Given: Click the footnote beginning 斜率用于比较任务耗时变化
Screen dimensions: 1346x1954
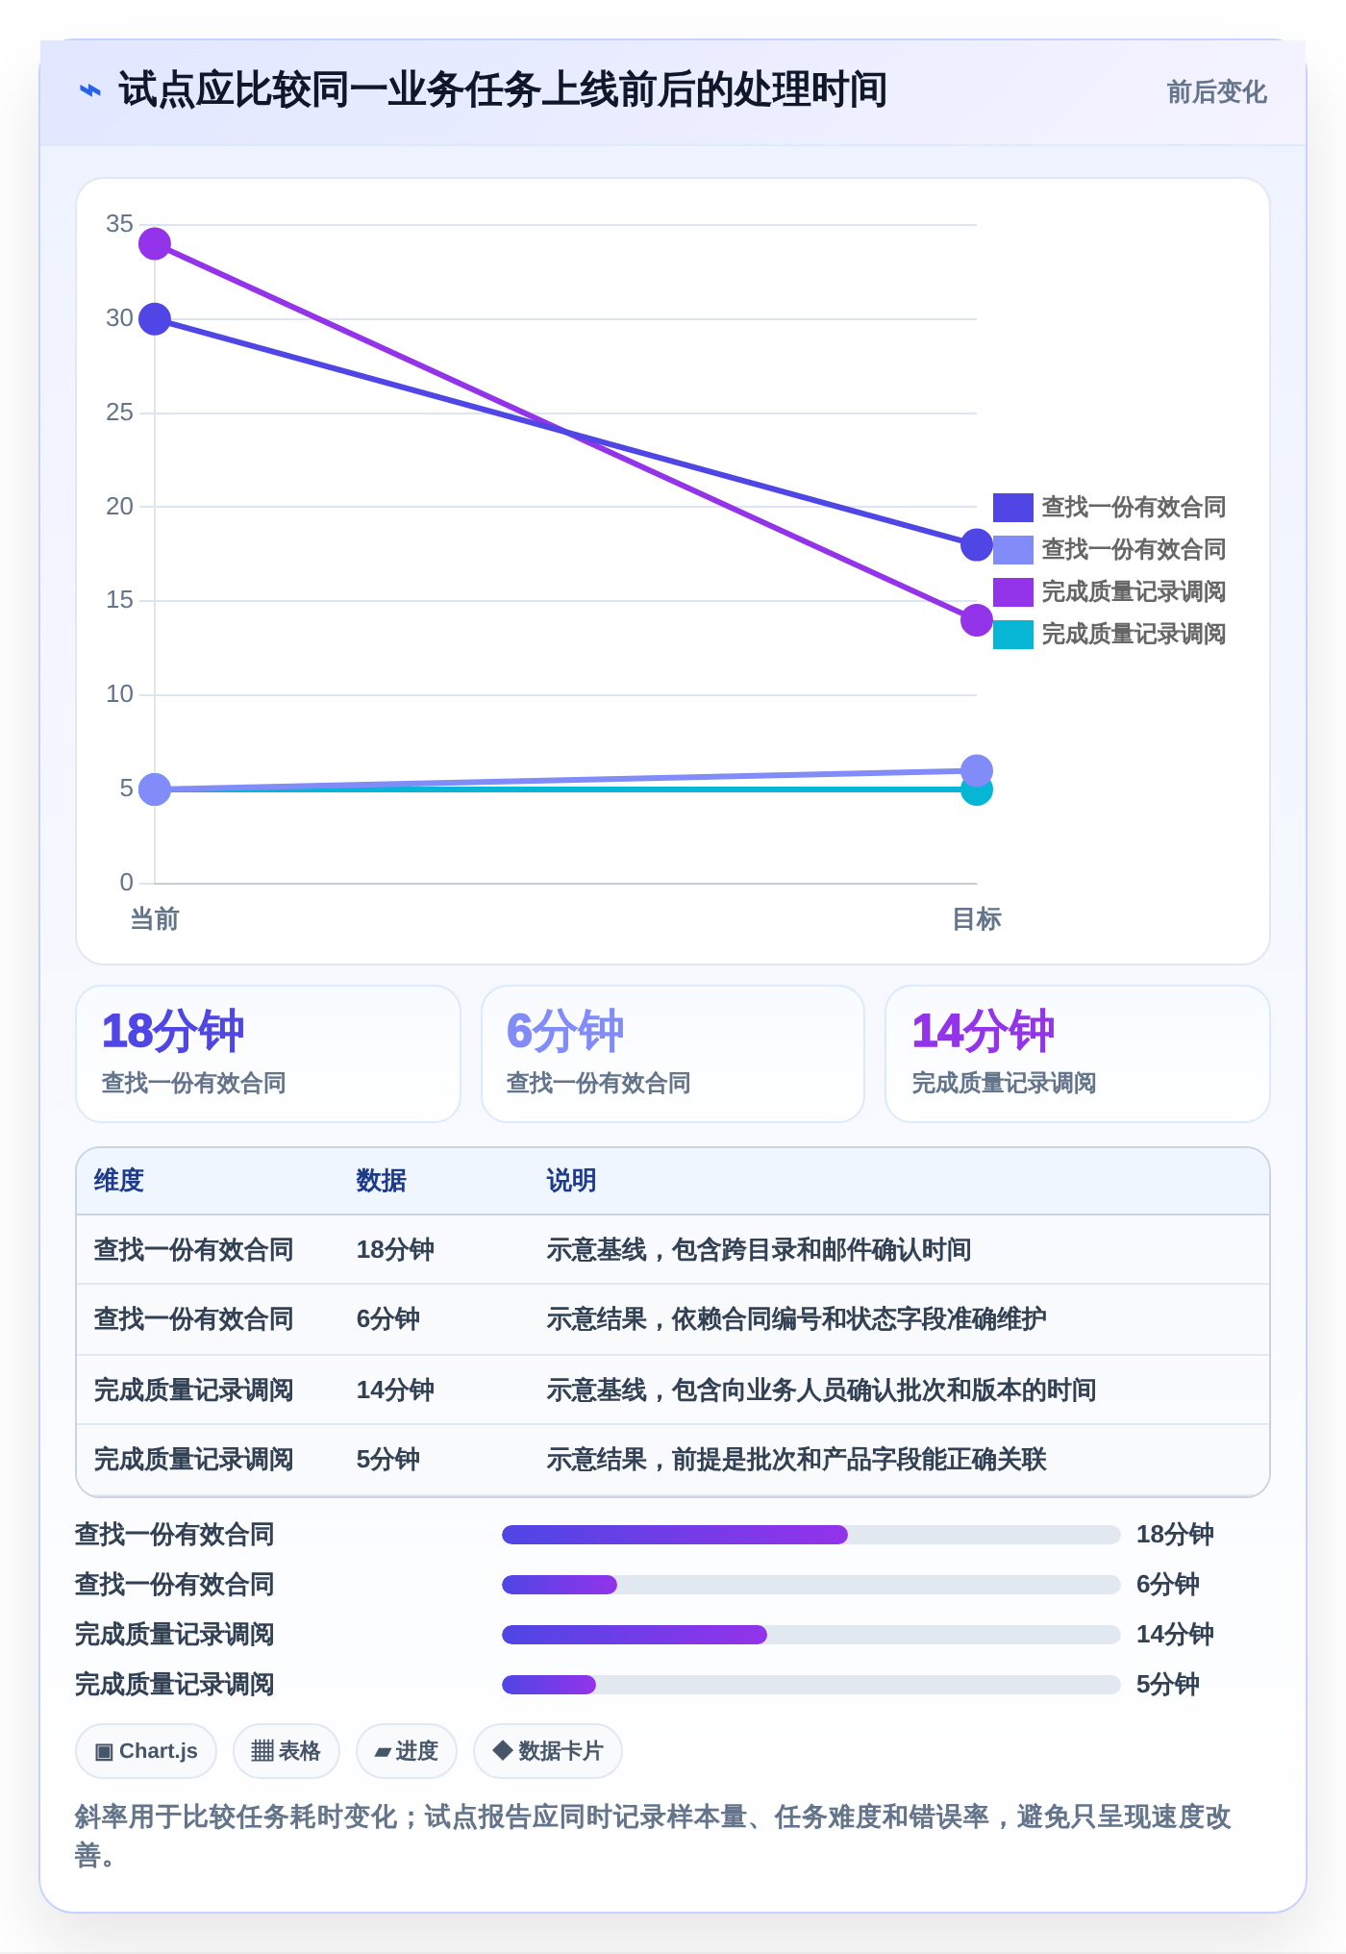Looking at the screenshot, I should click(x=654, y=1836).
